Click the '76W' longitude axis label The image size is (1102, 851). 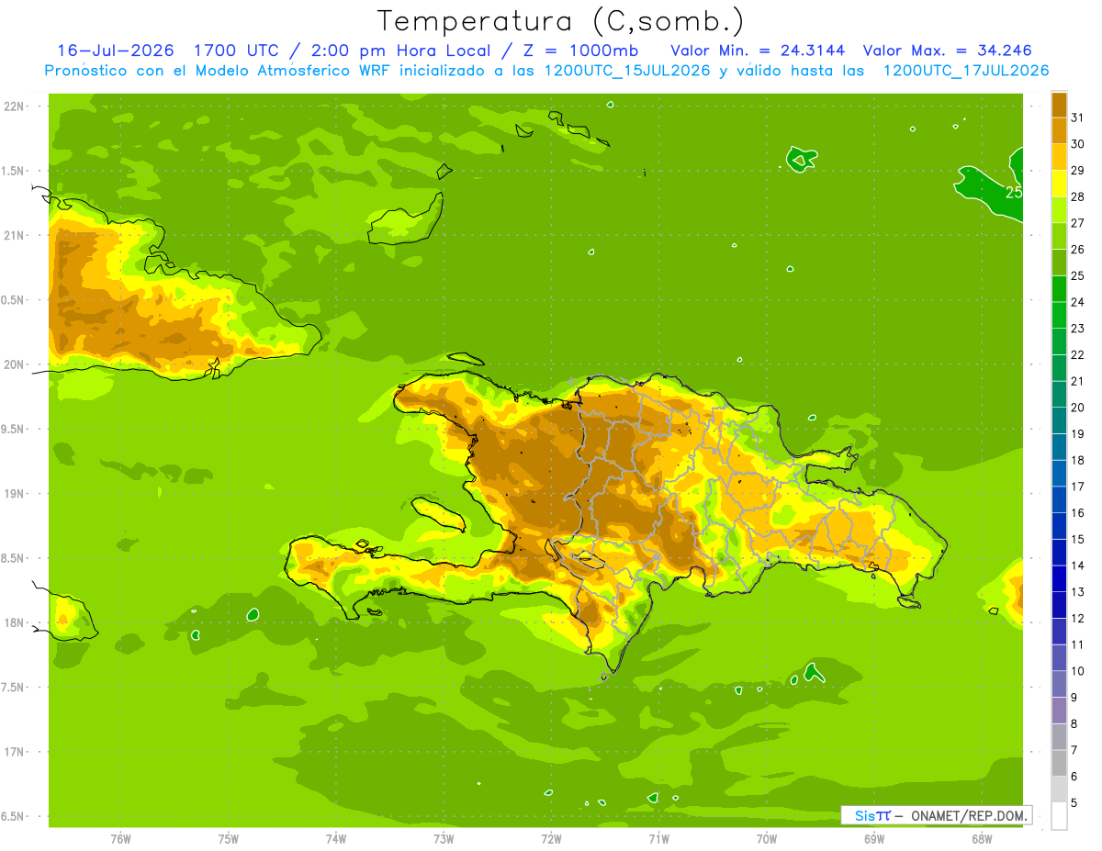[120, 839]
